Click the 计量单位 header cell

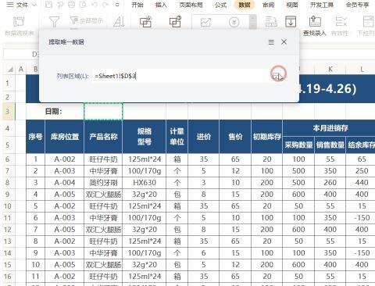[177, 137]
